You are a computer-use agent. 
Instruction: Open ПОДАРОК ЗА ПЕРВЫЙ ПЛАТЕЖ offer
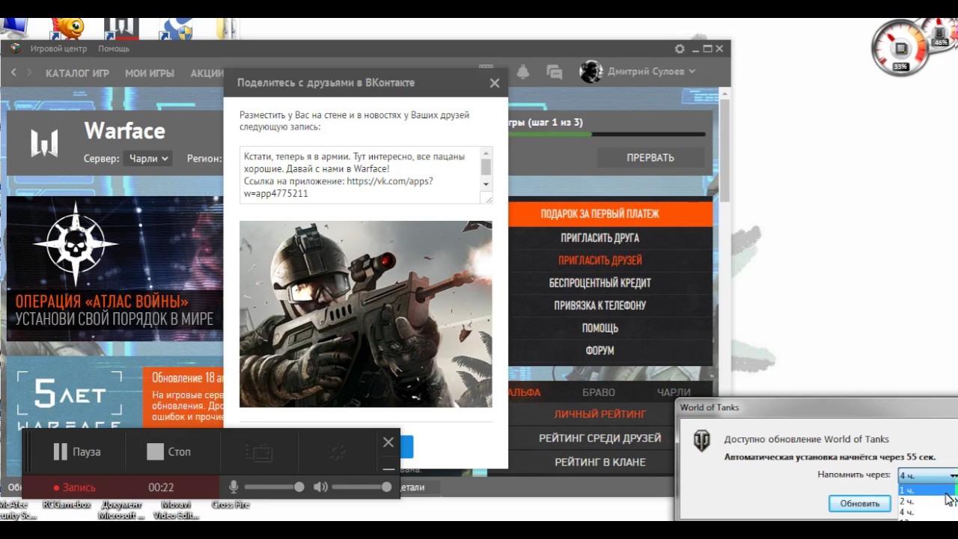click(599, 214)
